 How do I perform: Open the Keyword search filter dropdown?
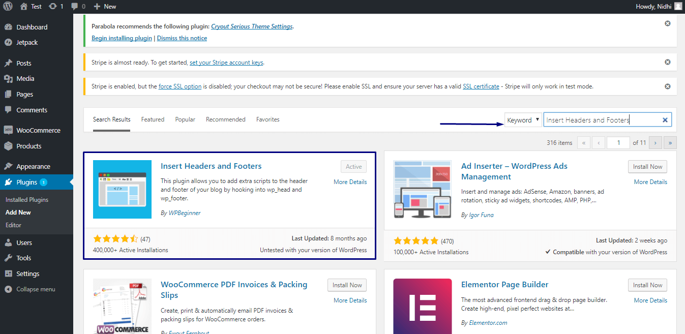click(x=523, y=119)
